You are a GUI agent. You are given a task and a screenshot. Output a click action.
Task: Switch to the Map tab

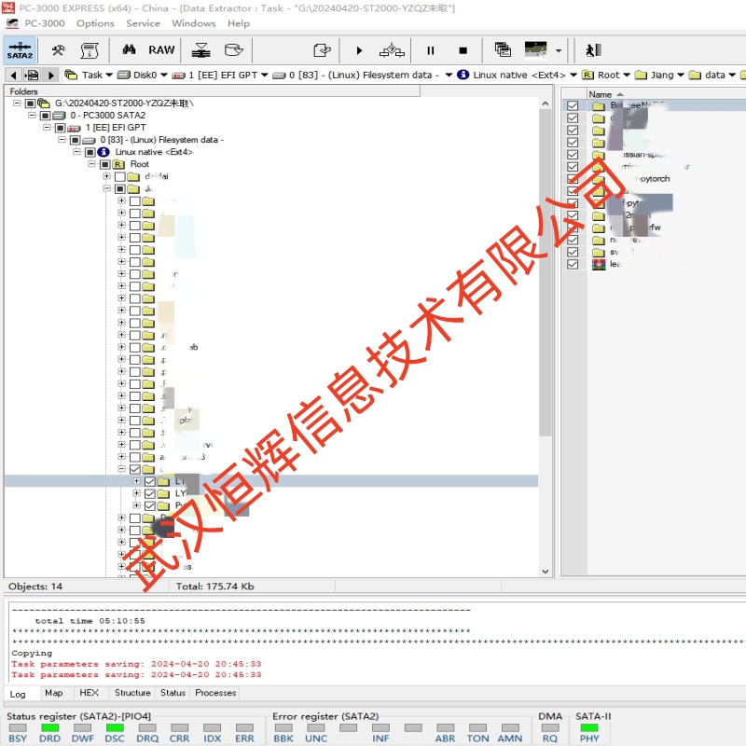tap(54, 693)
